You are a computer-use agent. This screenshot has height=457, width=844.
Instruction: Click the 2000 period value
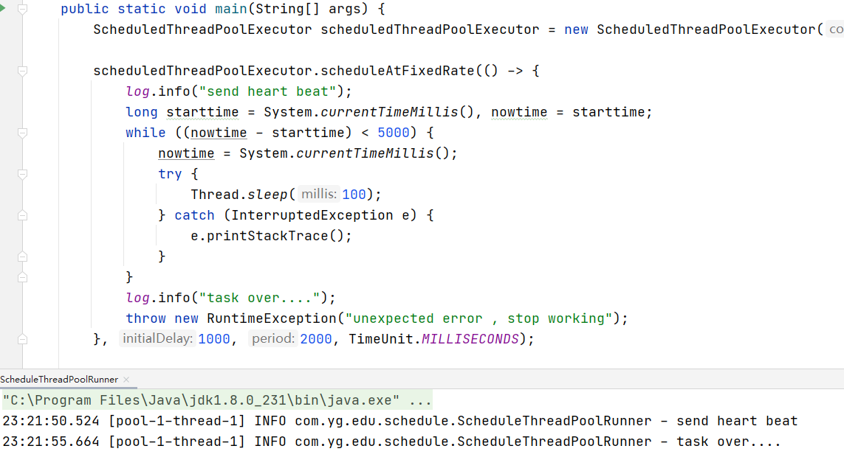316,339
